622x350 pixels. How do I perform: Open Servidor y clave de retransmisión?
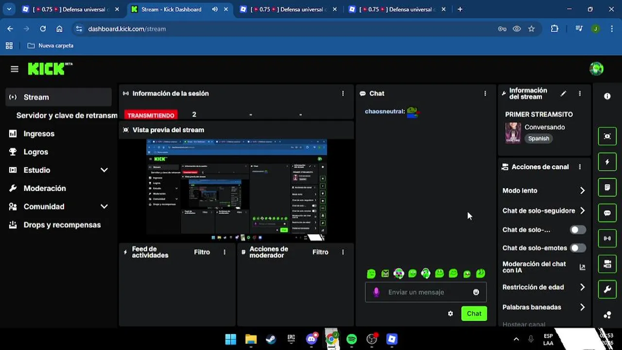coord(67,115)
